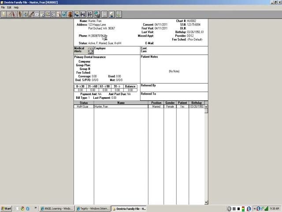
Task: Click the patient name Hunter, Fran at top
Action: pyautogui.click(x=95, y=21)
